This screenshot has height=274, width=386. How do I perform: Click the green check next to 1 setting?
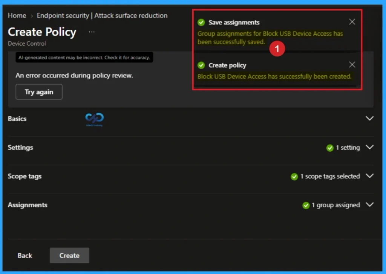pos(329,148)
